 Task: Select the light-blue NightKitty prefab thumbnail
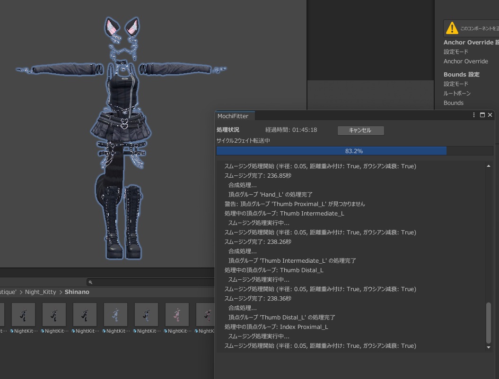(115, 314)
